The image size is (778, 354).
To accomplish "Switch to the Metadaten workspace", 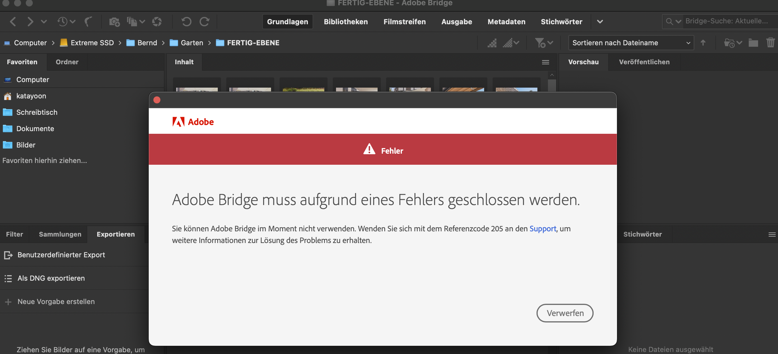I will click(506, 21).
